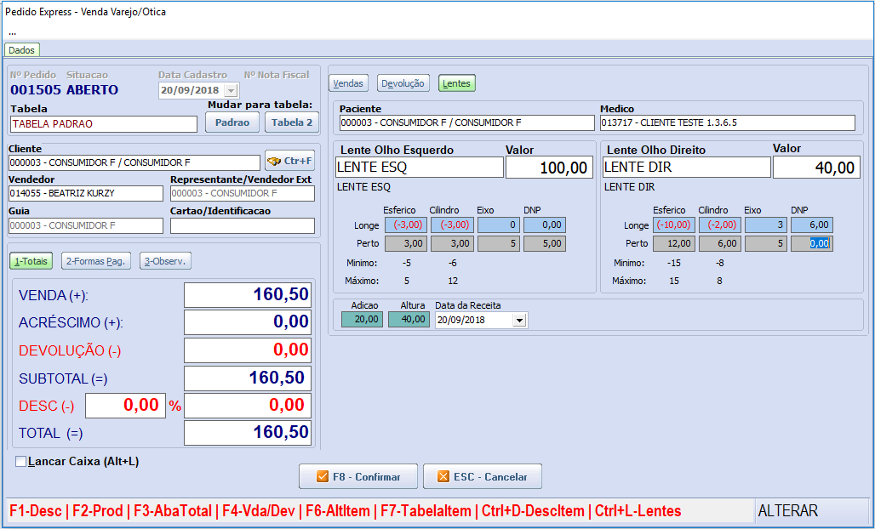Enable the Lancar Caixa checkbox
The image size is (875, 529).
[20, 462]
